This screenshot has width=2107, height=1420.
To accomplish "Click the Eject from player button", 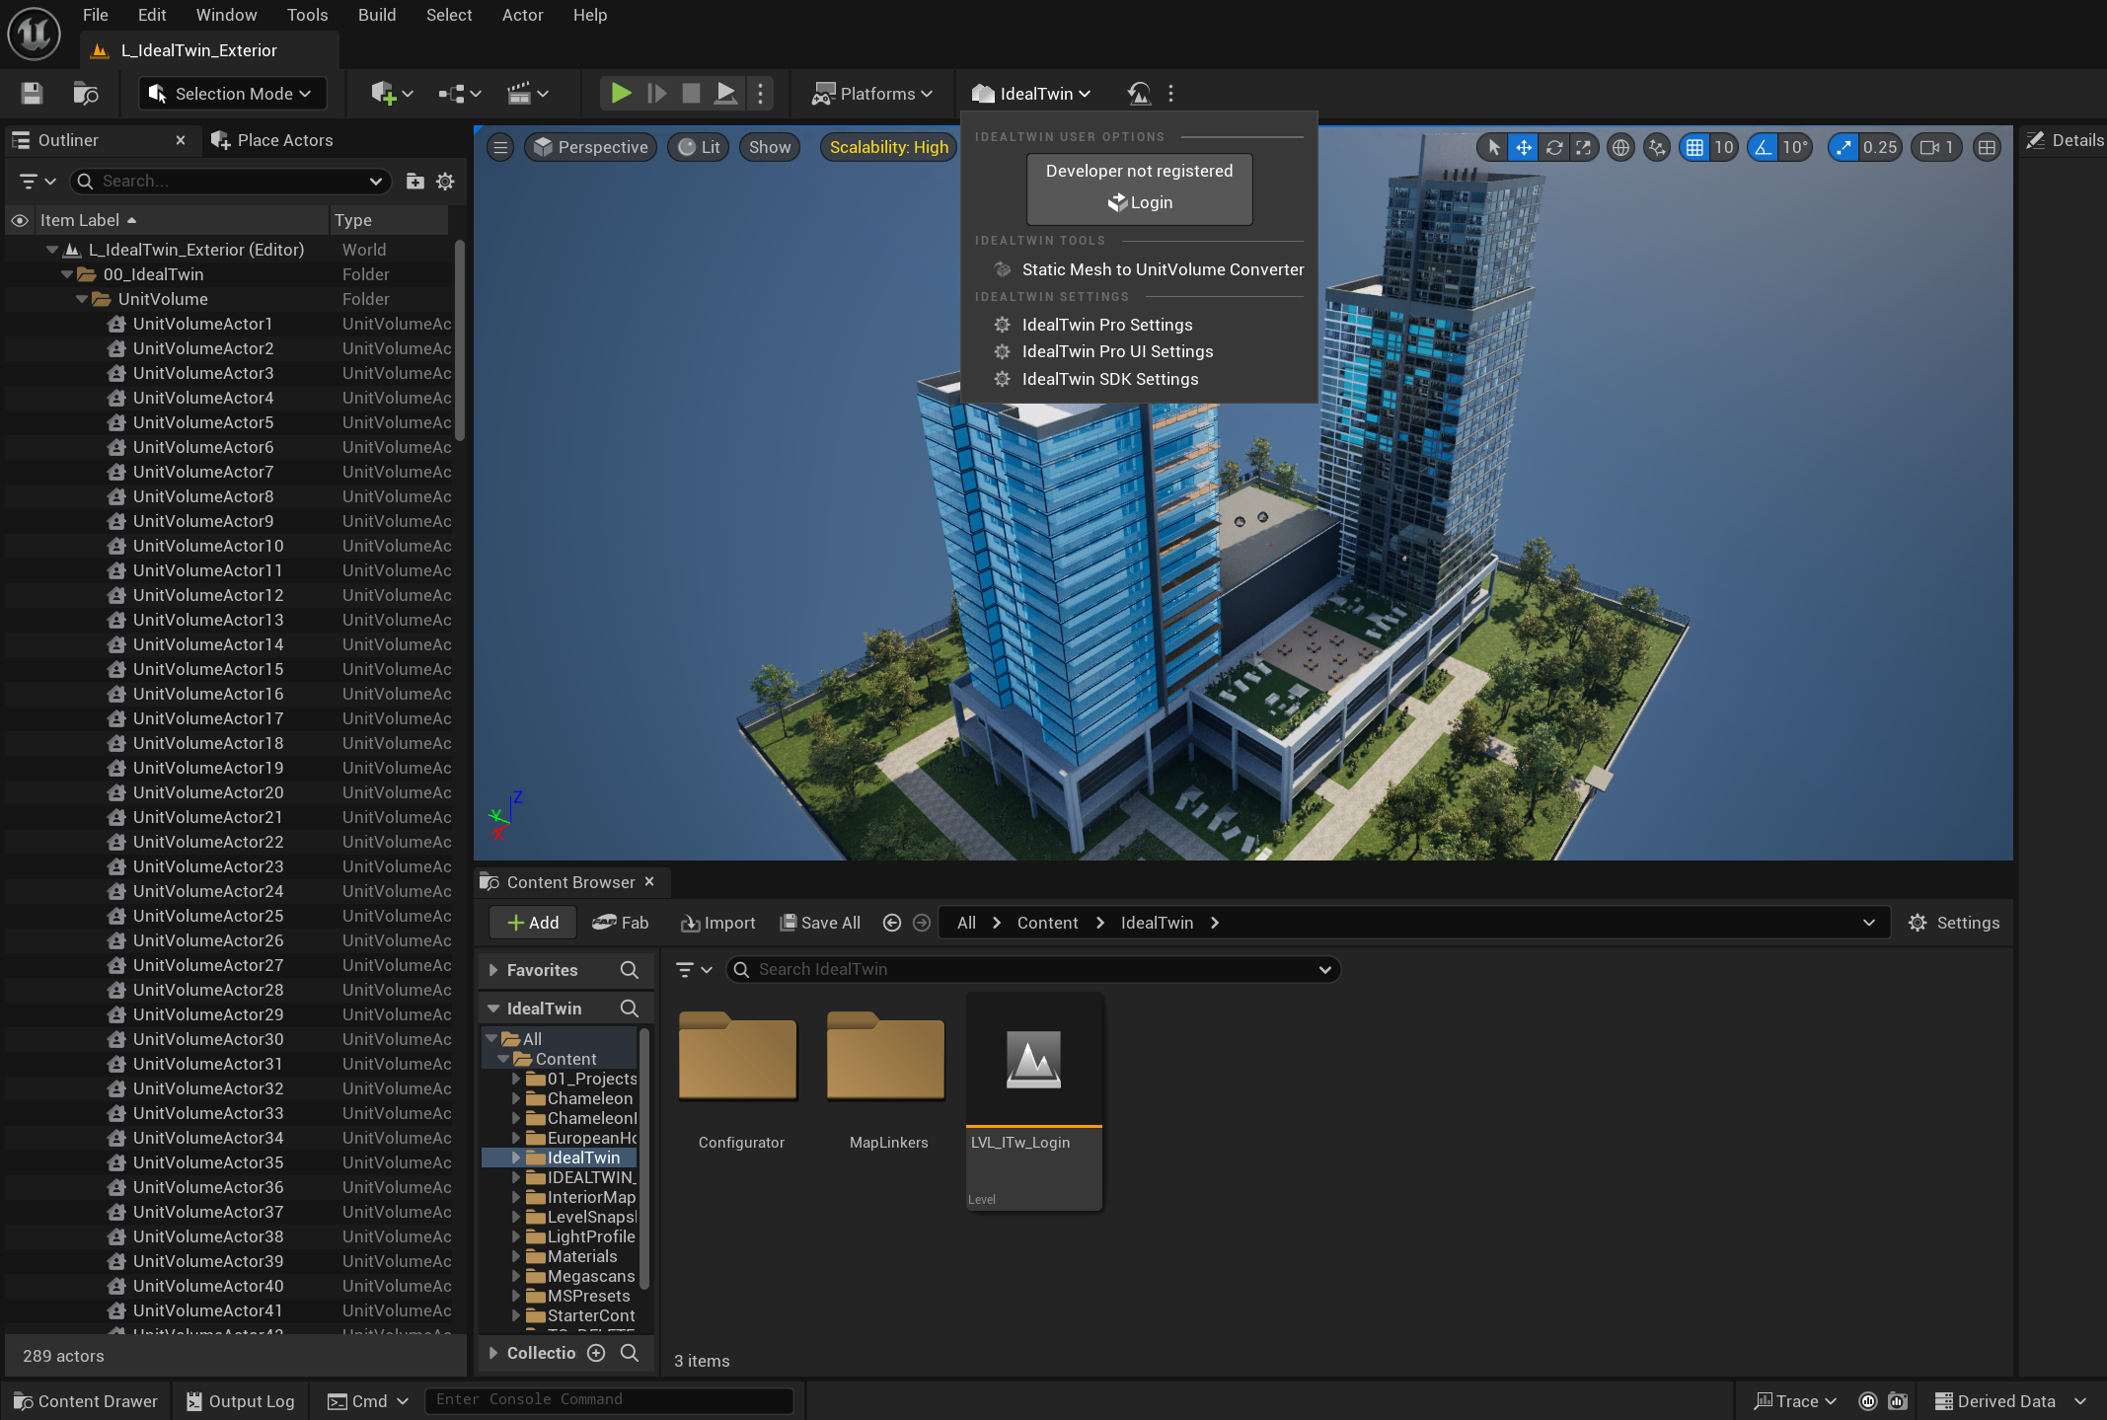I will pos(725,94).
